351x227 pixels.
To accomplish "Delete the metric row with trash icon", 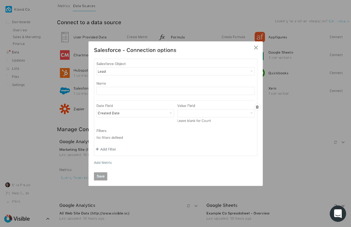I will (257, 107).
